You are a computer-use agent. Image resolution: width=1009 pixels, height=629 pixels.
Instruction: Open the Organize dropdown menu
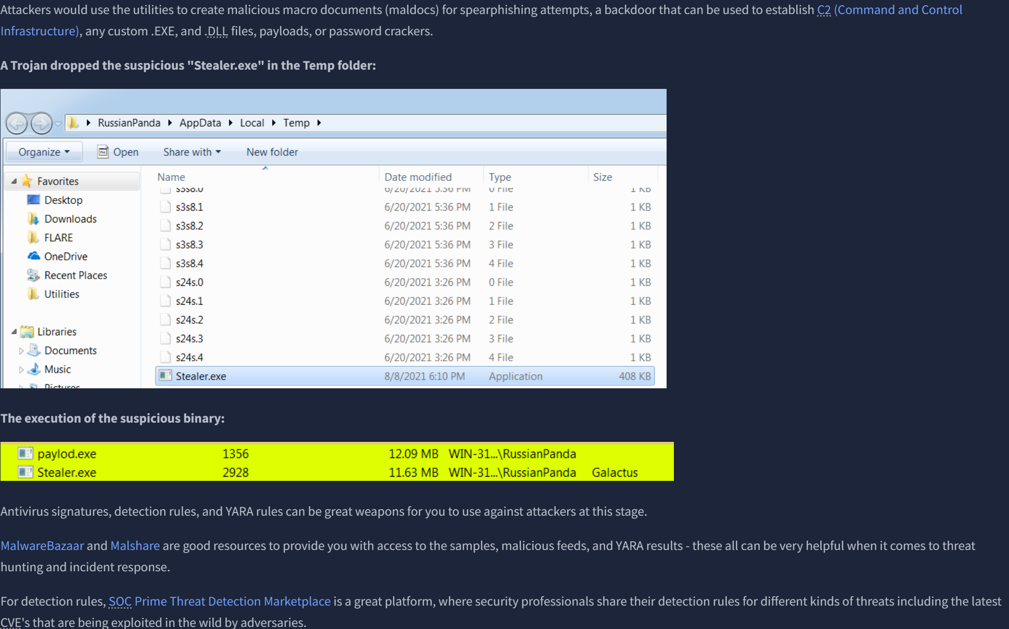pos(44,152)
